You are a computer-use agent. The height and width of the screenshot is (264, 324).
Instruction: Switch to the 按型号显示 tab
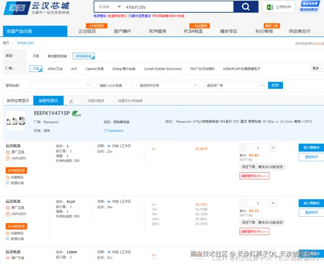click(x=48, y=101)
